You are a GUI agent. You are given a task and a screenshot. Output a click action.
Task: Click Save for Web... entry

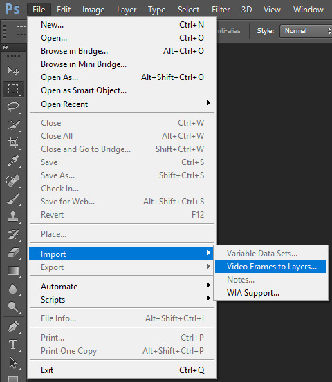(122, 202)
